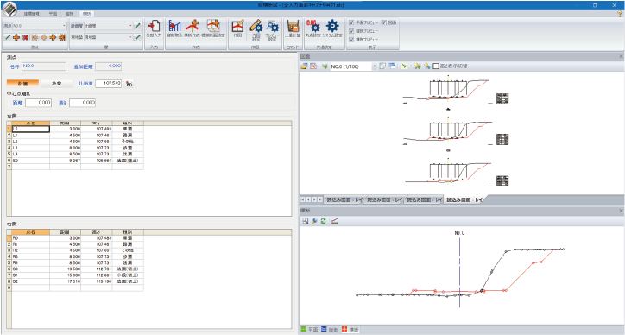Screen dimensions: 625x335
Task: Switch to the 横断 ribbon tab
Action: coord(86,14)
